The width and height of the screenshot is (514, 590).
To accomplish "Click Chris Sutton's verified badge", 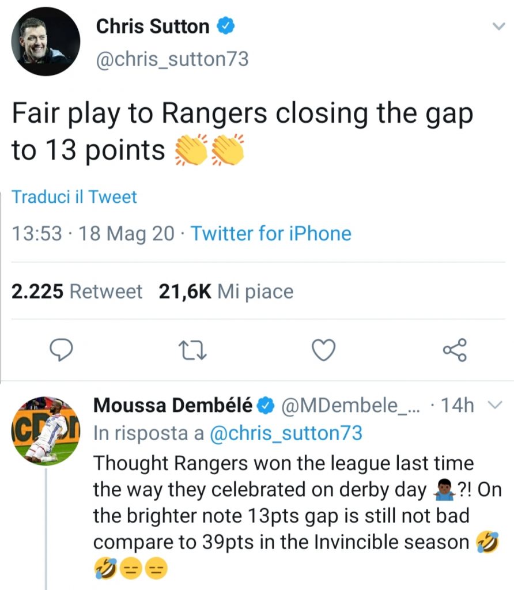I will click(x=224, y=27).
